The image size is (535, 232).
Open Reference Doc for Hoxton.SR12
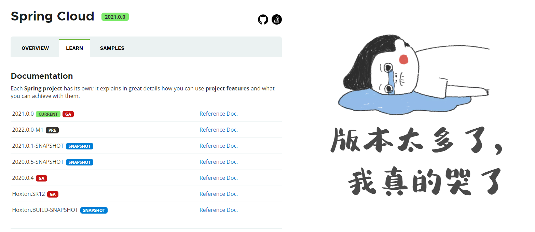pyautogui.click(x=218, y=193)
